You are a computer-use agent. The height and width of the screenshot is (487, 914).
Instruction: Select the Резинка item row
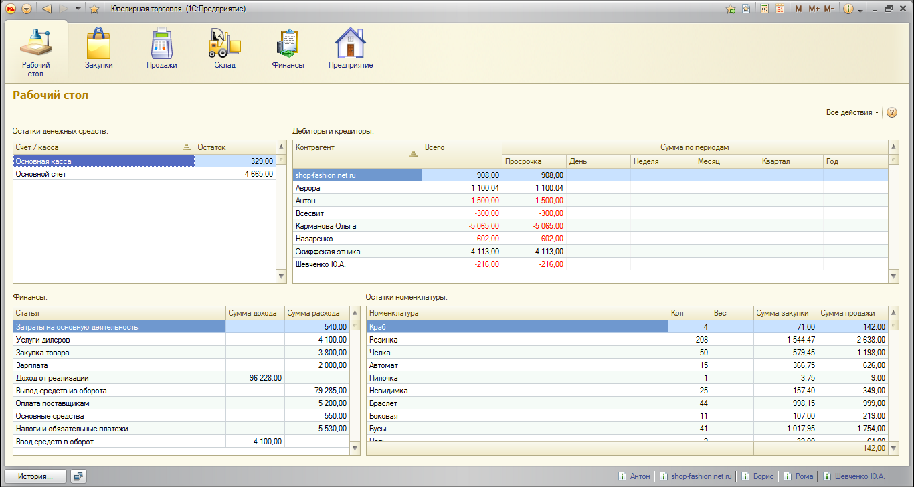(x=627, y=340)
